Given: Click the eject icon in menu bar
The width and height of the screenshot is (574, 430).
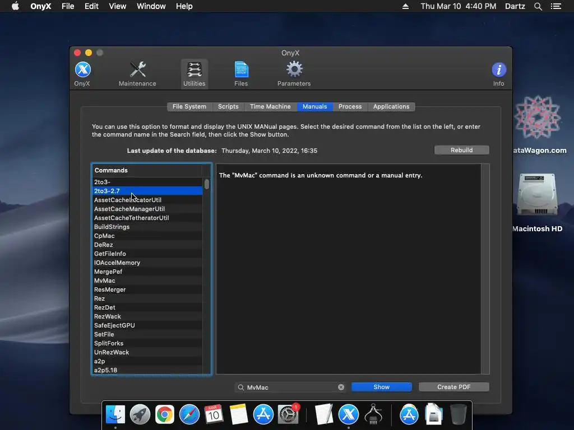Looking at the screenshot, I should click(405, 6).
